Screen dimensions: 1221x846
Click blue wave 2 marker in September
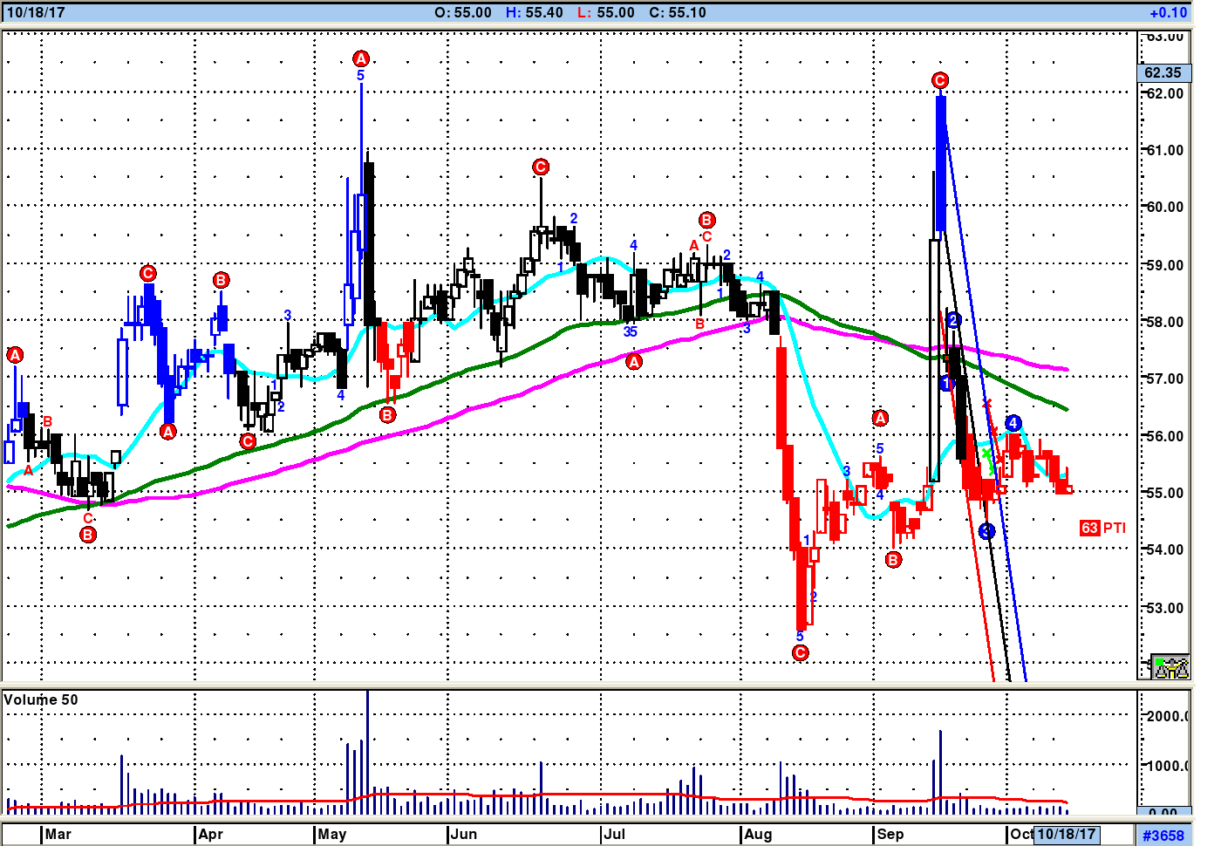point(953,320)
